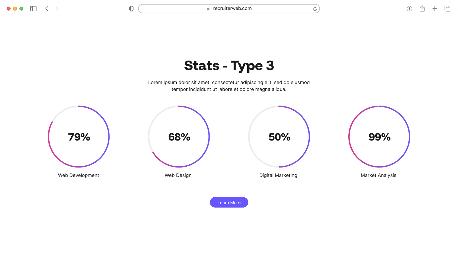The height and width of the screenshot is (257, 458).
Task: Click the reload icon in the URL bar
Action: [x=315, y=8]
